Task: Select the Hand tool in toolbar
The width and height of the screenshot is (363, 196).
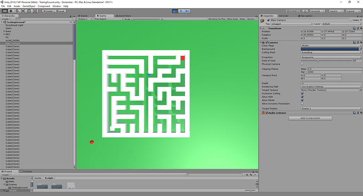Action: (5, 11)
